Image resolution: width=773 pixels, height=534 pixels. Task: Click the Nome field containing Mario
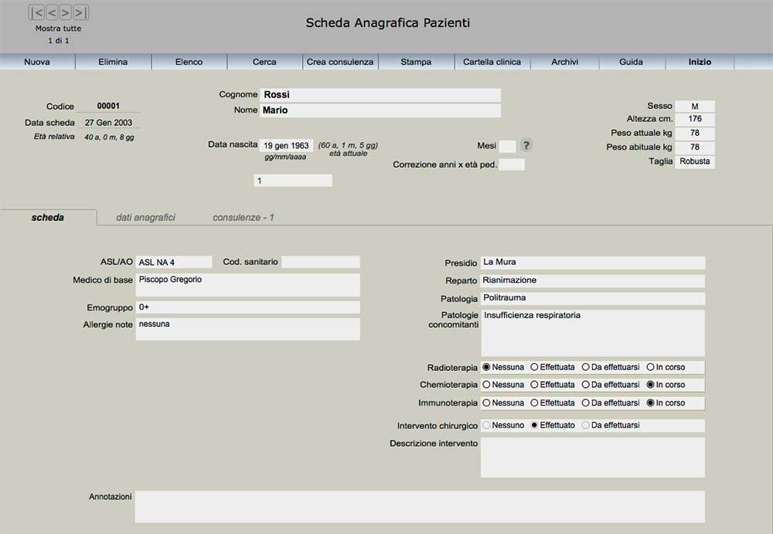click(380, 111)
